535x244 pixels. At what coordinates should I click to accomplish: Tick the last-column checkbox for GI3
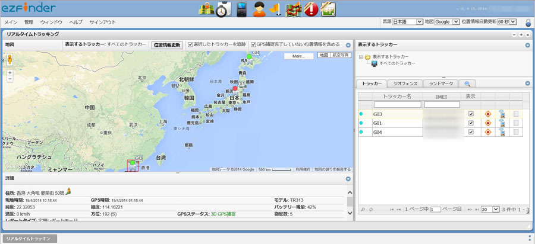[x=516, y=114]
